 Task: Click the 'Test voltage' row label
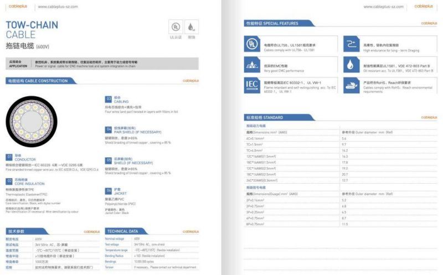point(112,245)
